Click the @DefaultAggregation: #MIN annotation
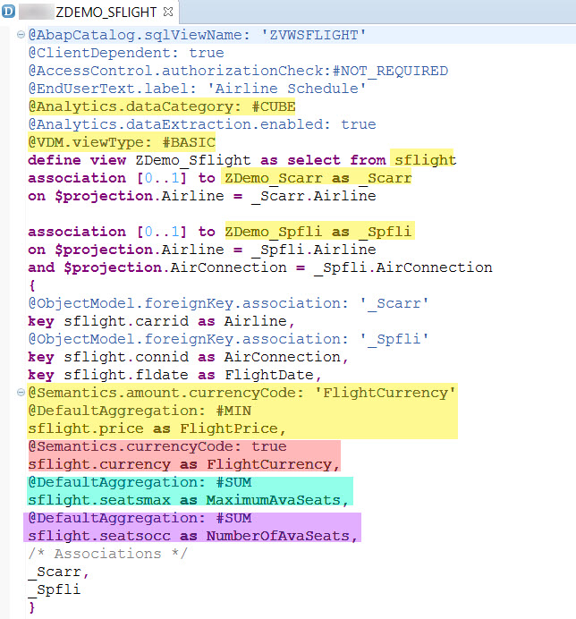The height and width of the screenshot is (619, 576). point(140,411)
